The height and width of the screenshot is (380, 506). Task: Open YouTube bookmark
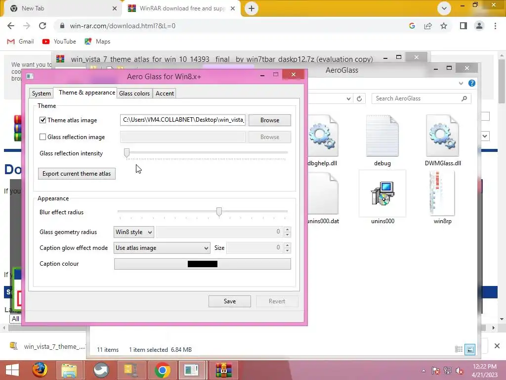pos(59,42)
